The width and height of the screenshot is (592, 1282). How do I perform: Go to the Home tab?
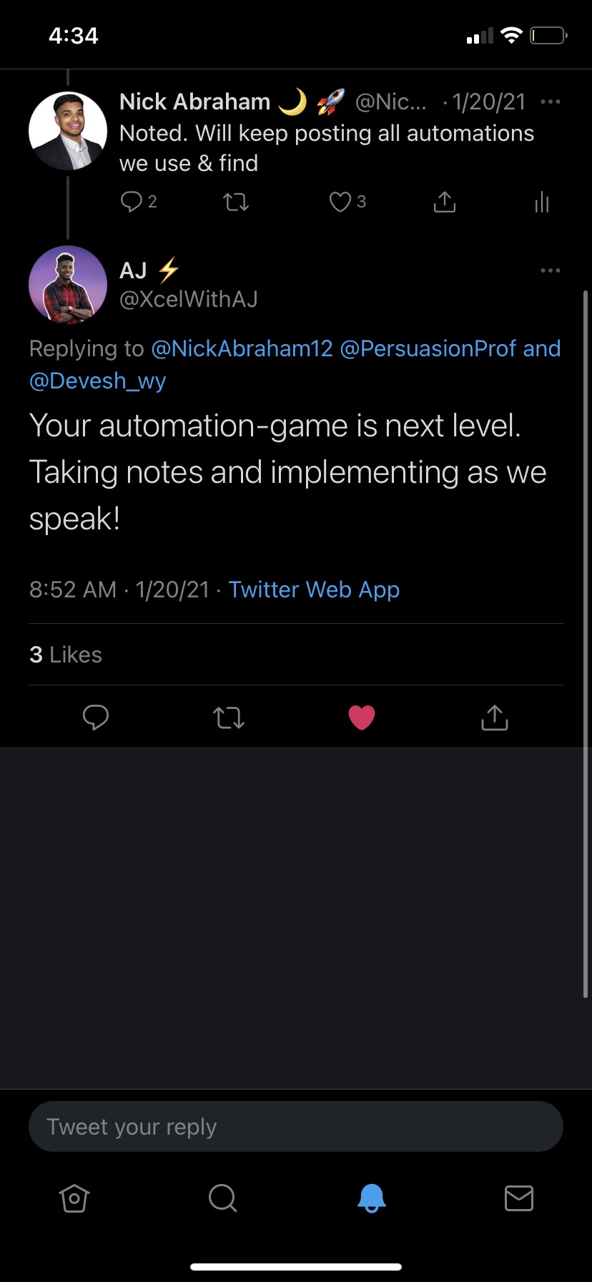click(x=74, y=1198)
